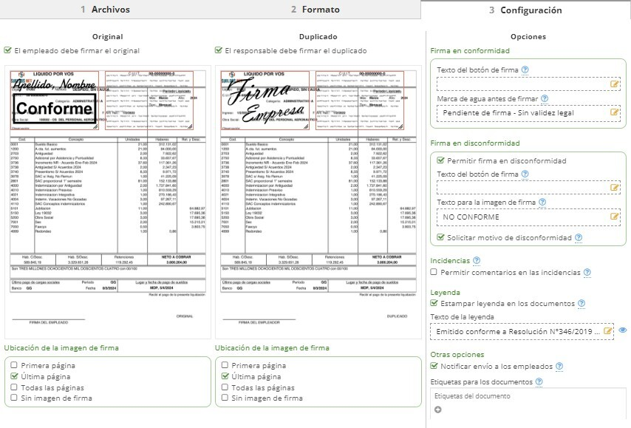Enable 'Permitir comentarios en las incidencias'
The image size is (631, 428).
(434, 272)
